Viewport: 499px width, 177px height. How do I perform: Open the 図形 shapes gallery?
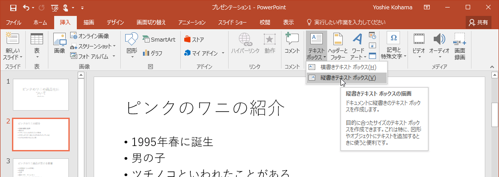pos(131,46)
